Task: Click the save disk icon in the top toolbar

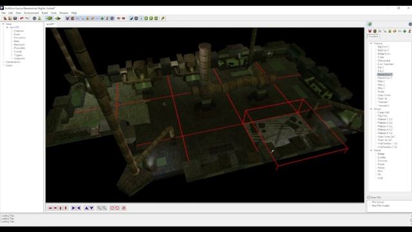Action: pyautogui.click(x=15, y=19)
